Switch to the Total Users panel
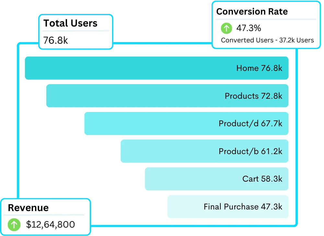The image size is (324, 236). [70, 23]
